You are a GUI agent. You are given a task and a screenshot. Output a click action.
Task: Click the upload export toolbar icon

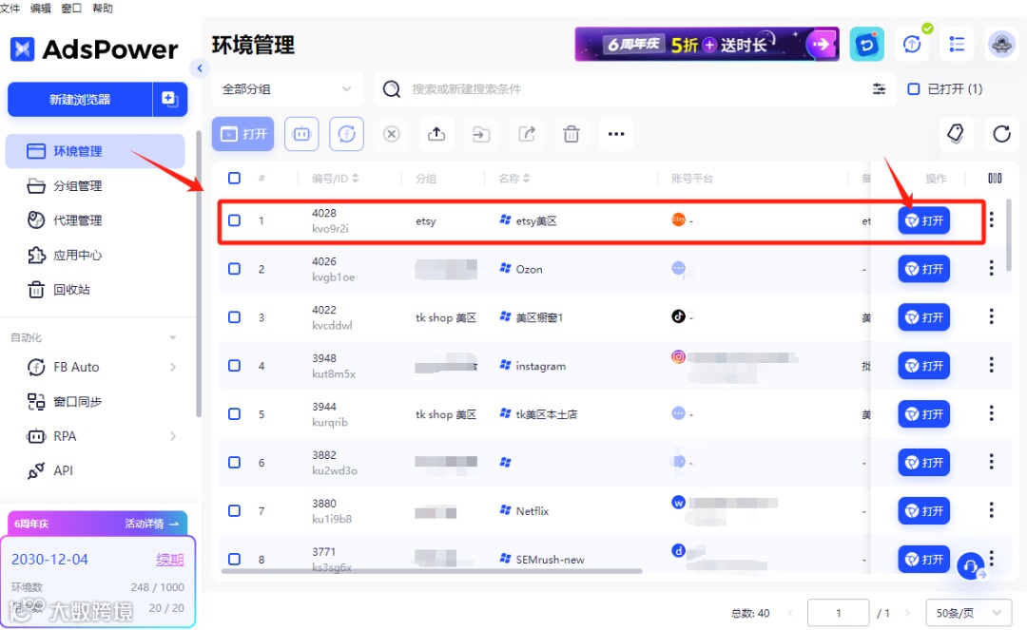tap(436, 134)
